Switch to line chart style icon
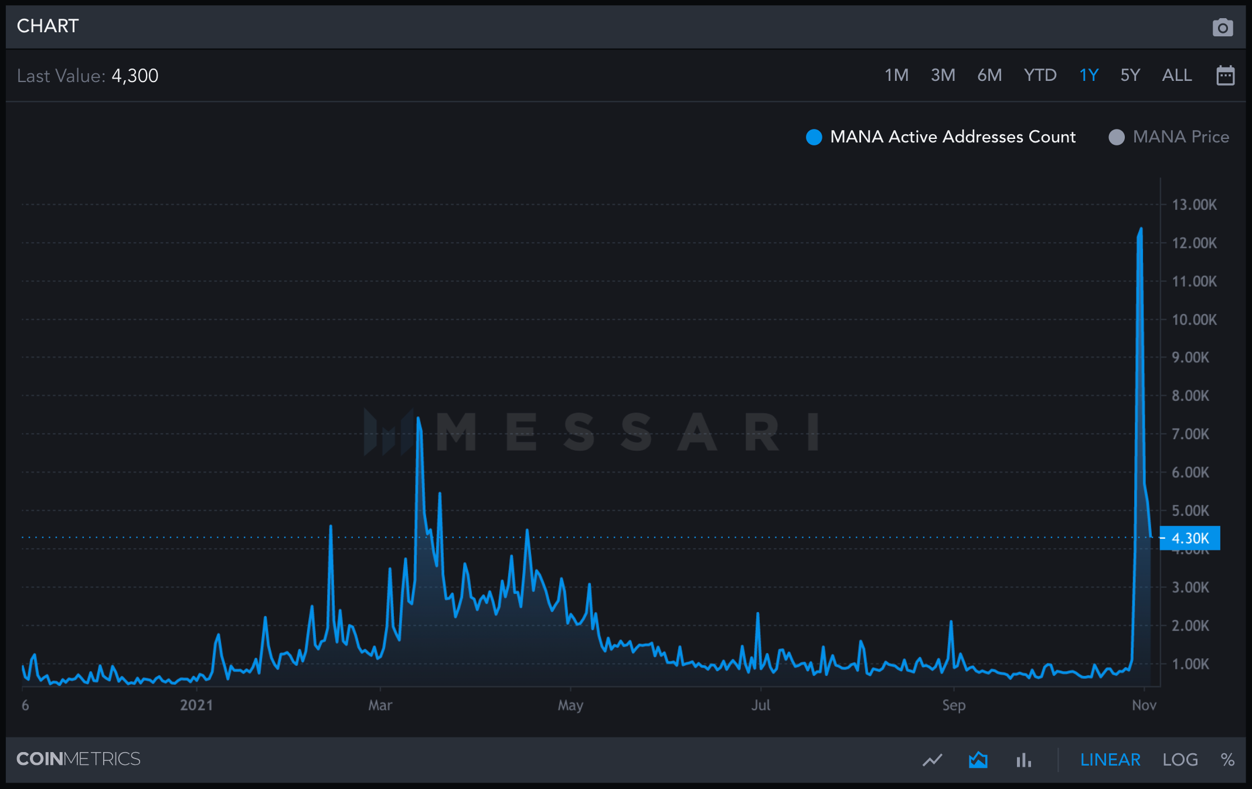Viewport: 1252px width, 789px height. tap(932, 760)
